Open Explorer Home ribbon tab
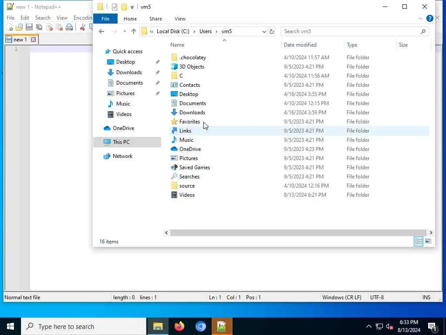This screenshot has width=446, height=335. (130, 19)
